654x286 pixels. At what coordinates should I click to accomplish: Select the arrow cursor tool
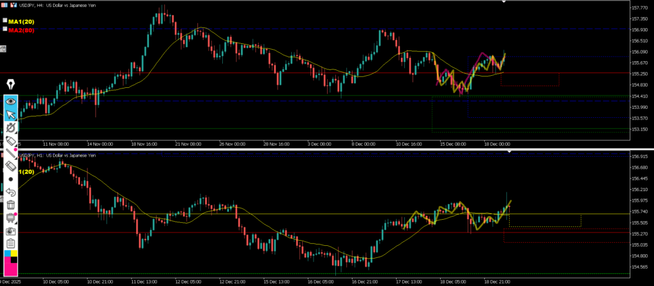pyautogui.click(x=11, y=115)
